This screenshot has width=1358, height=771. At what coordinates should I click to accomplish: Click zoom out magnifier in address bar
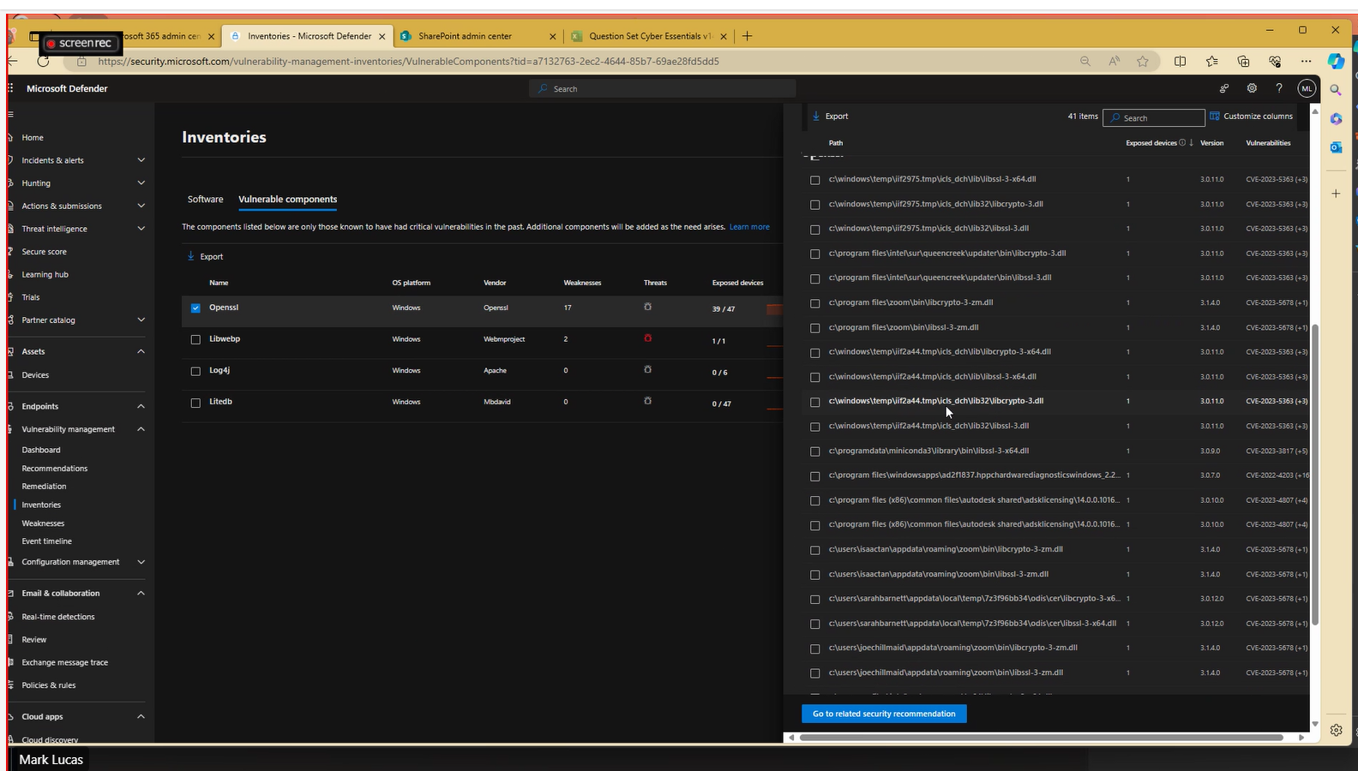click(x=1085, y=61)
